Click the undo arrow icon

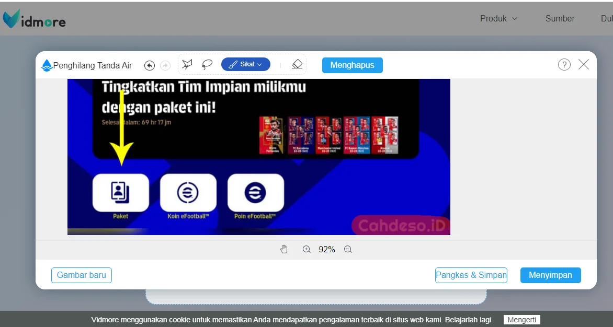tap(150, 65)
